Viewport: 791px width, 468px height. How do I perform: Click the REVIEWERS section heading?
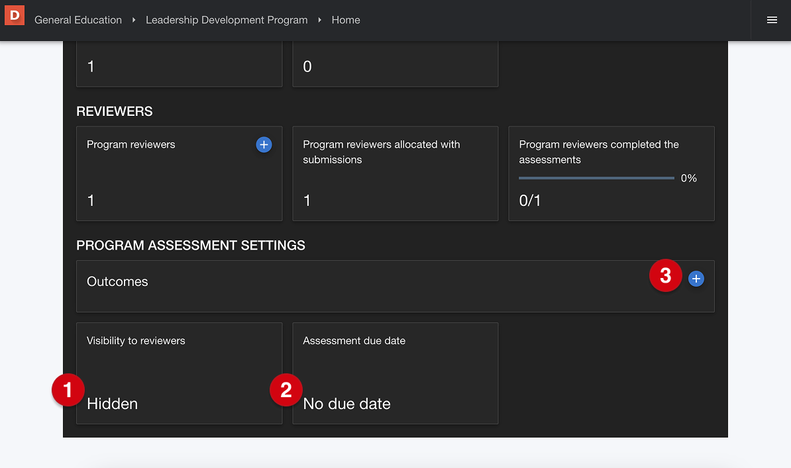pyautogui.click(x=115, y=111)
